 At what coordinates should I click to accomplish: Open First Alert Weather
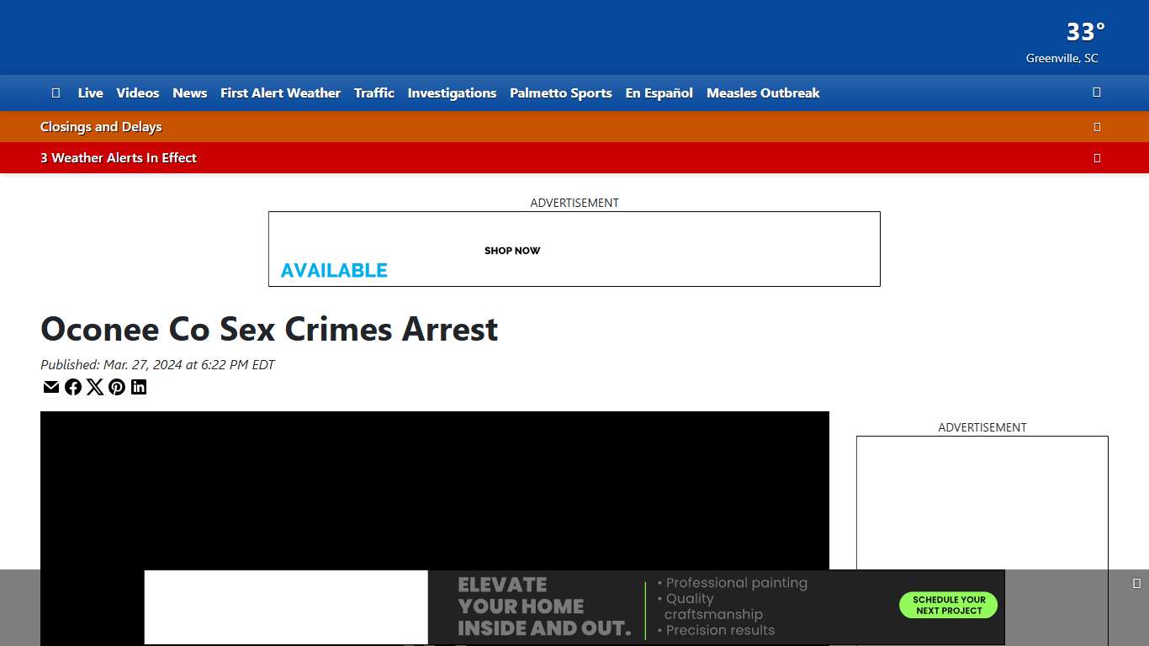point(280,93)
